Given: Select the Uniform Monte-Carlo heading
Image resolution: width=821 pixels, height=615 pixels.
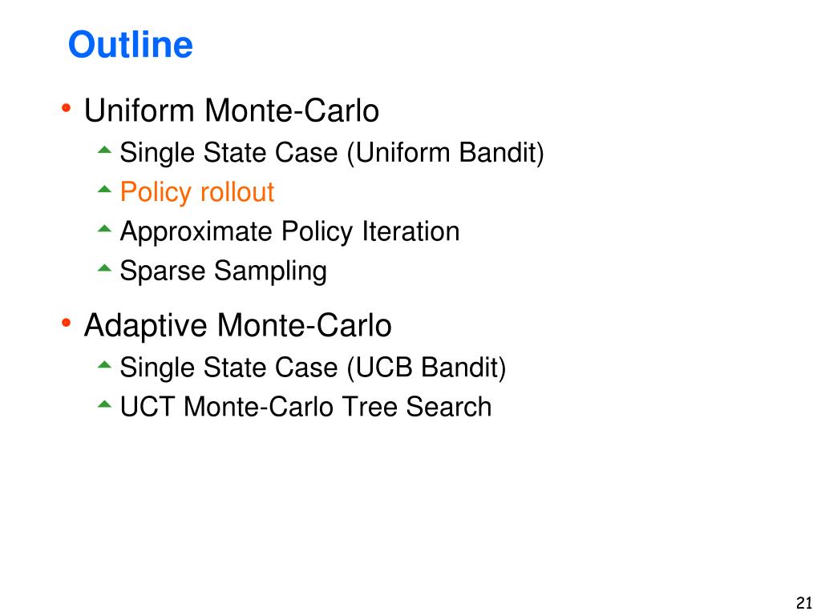Looking at the screenshot, I should click(x=232, y=111).
